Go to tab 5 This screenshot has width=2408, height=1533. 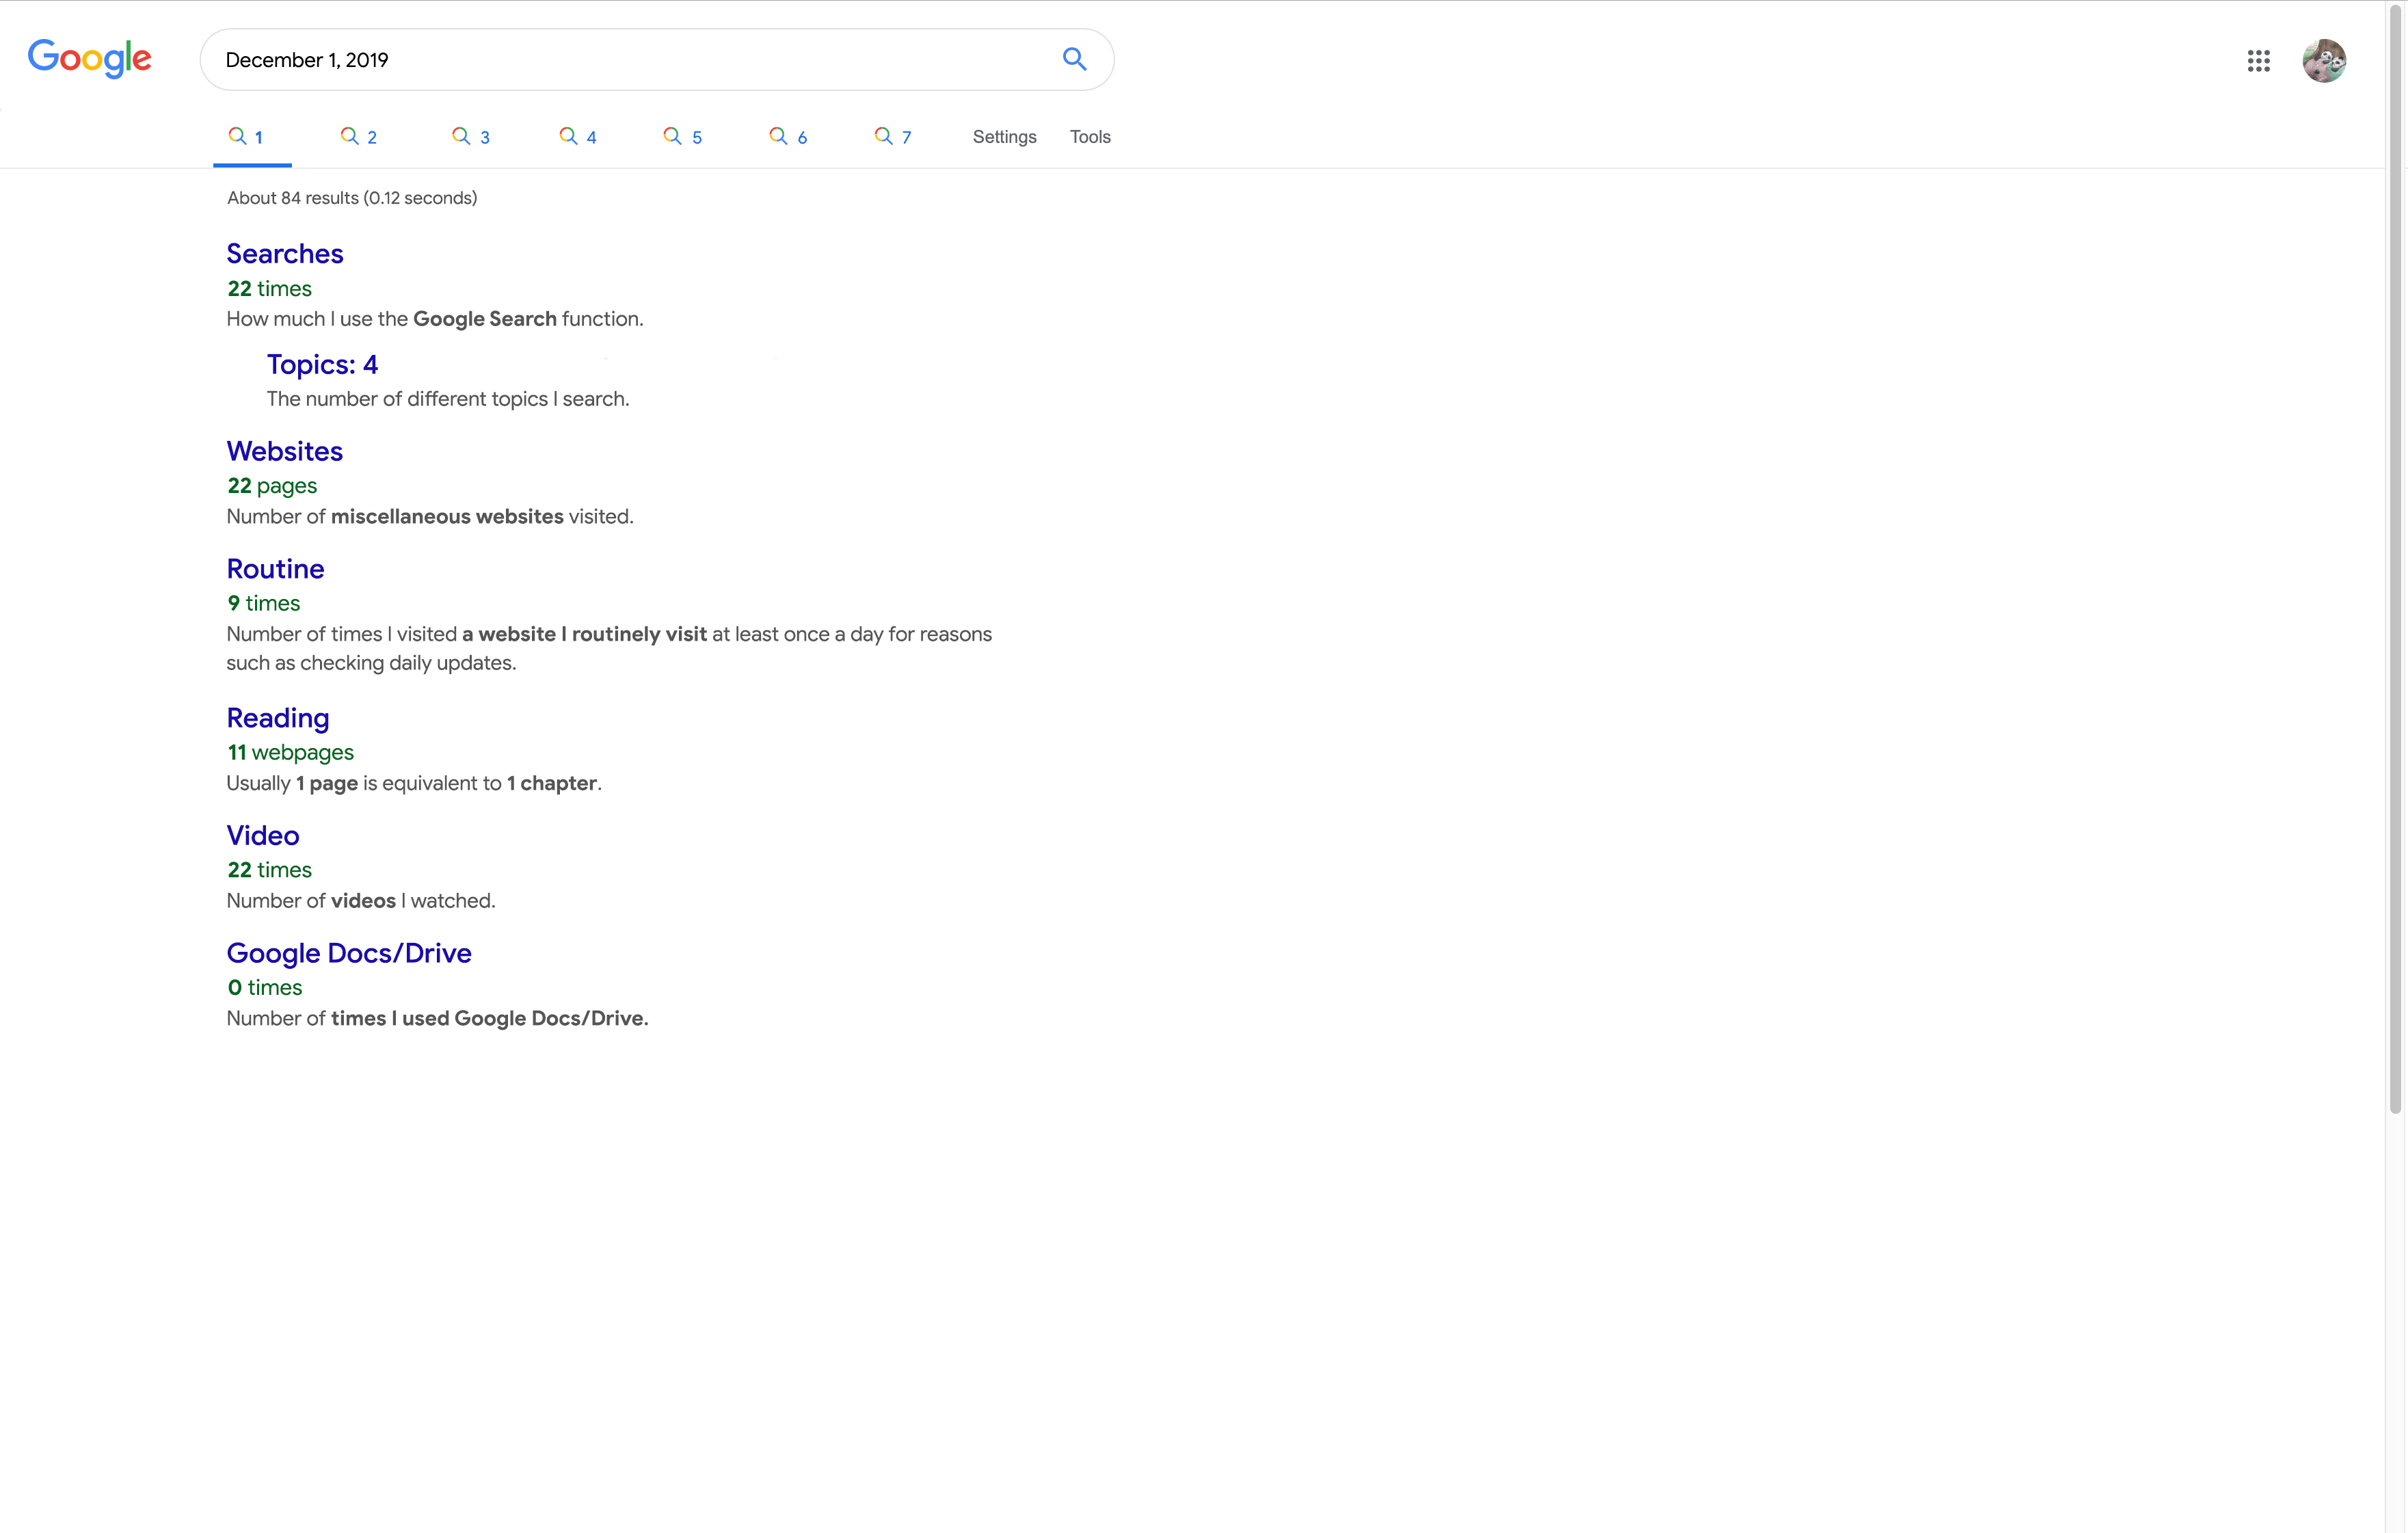[x=683, y=137]
